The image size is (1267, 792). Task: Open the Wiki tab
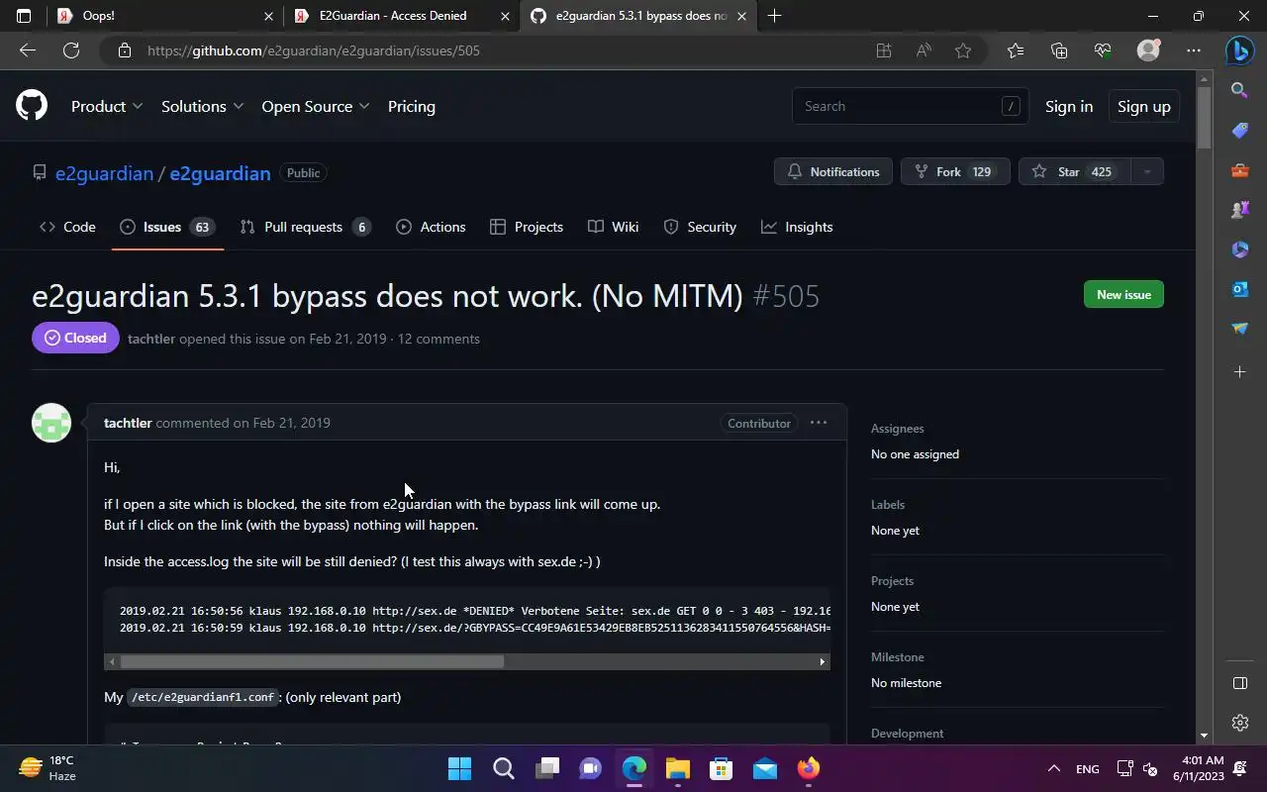pos(613,227)
